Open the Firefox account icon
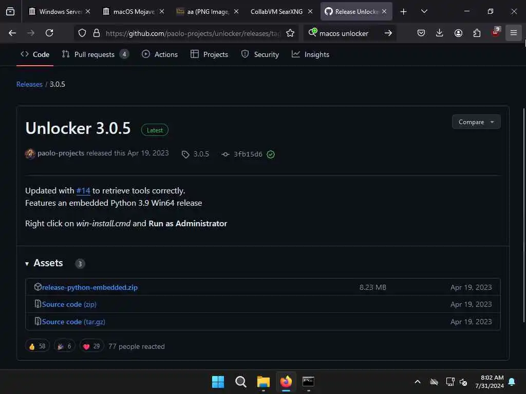 click(x=458, y=33)
